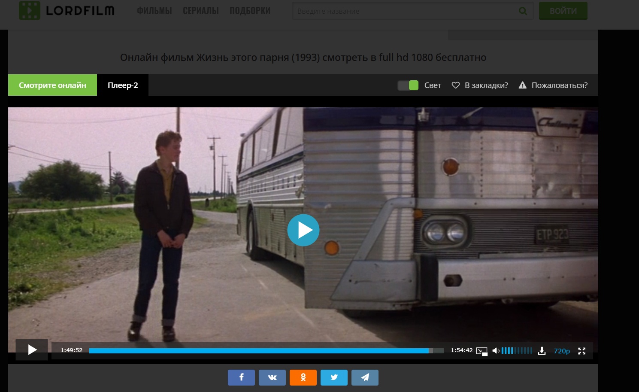Click the Пожаловаться? link
This screenshot has height=392, width=639.
pos(560,85)
